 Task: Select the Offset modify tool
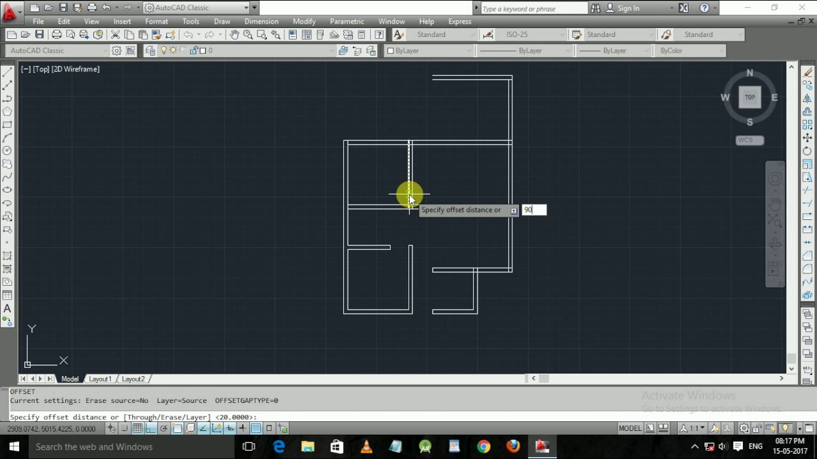tap(807, 112)
